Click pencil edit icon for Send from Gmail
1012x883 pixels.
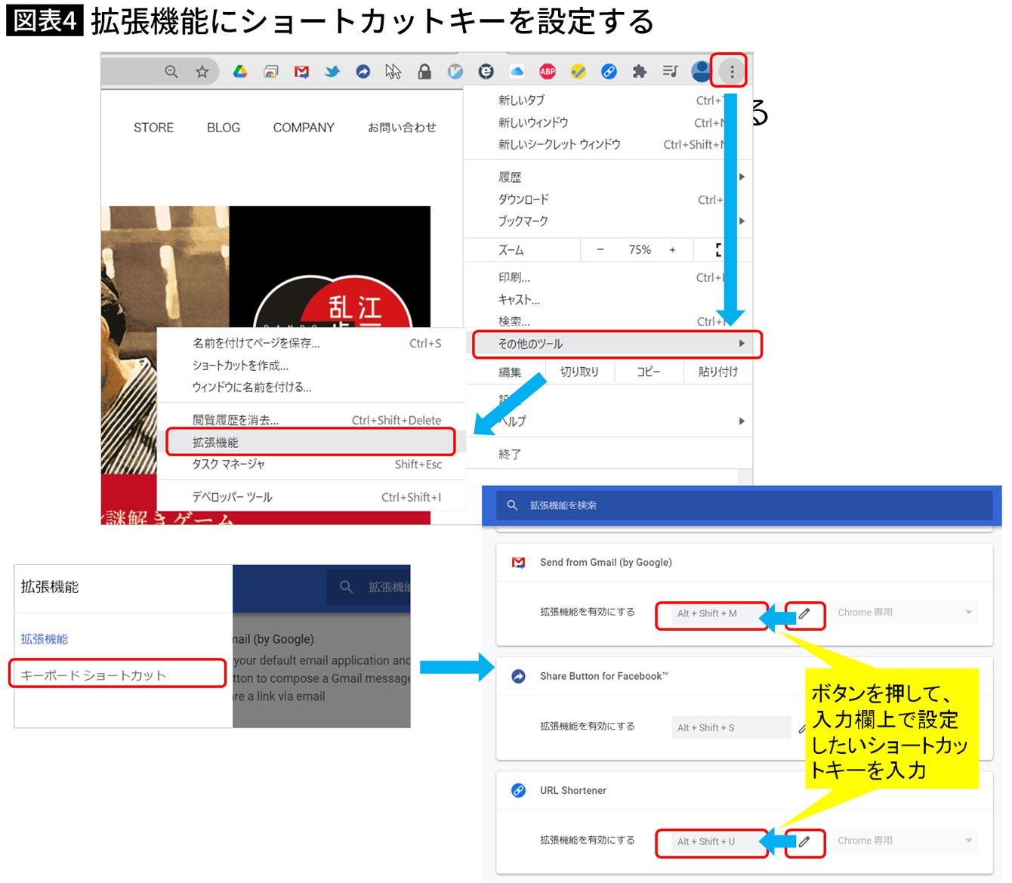click(805, 613)
